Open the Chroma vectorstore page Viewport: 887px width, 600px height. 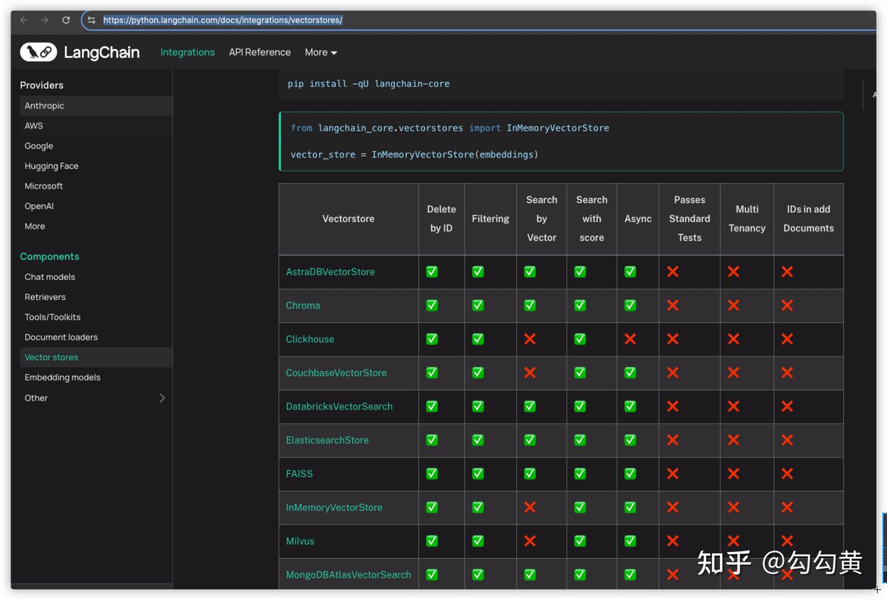point(302,305)
